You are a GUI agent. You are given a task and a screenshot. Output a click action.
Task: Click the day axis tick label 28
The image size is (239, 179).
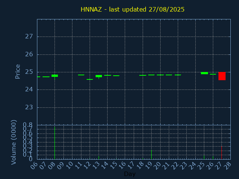pos(228,165)
